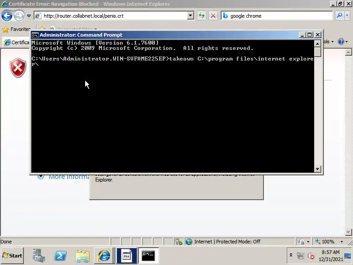
Task: Click the magnifier Search button
Action: pyautogui.click(x=339, y=15)
